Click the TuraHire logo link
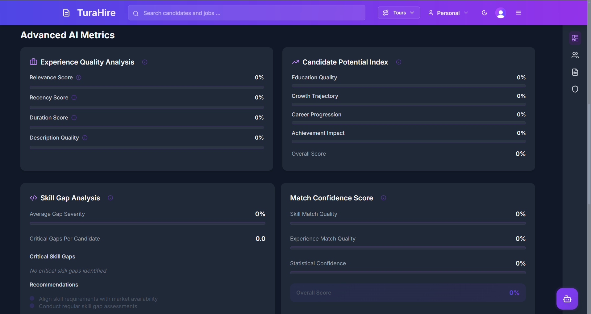591x314 pixels. pos(89,13)
